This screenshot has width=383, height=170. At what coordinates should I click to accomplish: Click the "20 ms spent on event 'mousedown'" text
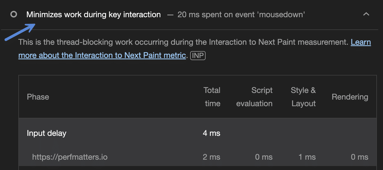point(241,15)
